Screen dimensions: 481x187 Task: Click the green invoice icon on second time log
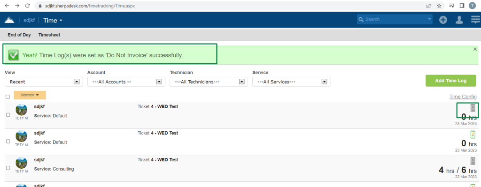coord(473,135)
